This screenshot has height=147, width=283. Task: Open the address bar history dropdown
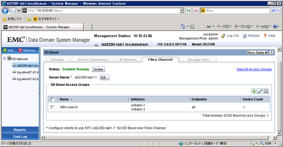pos(182,11)
